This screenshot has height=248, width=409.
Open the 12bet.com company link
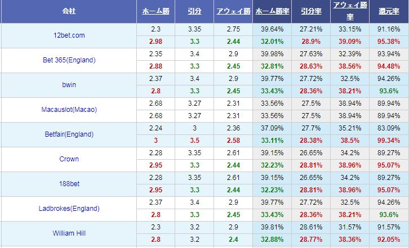pyautogui.click(x=69, y=35)
